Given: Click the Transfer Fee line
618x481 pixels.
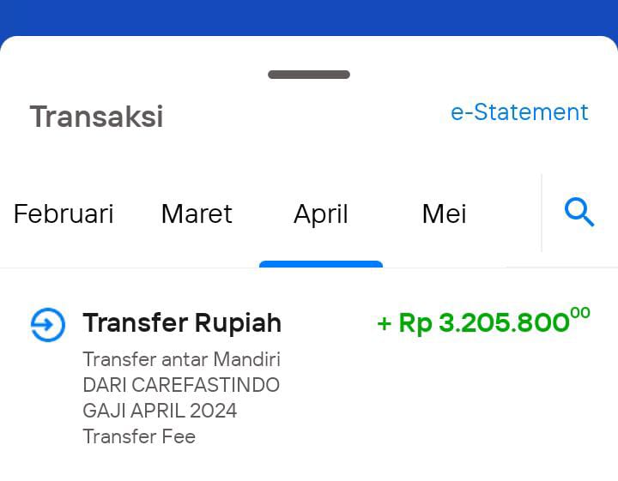Looking at the screenshot, I should (x=139, y=436).
